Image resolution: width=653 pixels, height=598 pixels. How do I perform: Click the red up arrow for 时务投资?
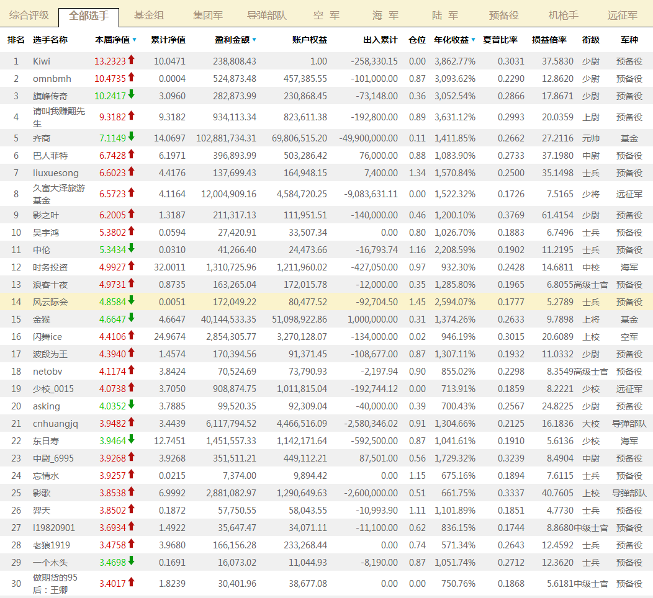(131, 266)
